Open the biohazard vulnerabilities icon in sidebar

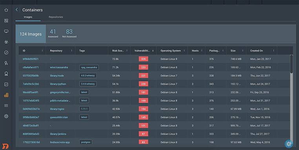[6, 42]
